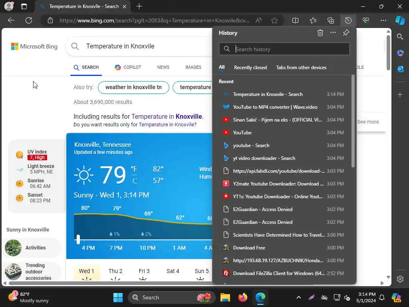Open Browser essentials heart icon
Viewport: 409px width, 307px height.
click(366, 20)
